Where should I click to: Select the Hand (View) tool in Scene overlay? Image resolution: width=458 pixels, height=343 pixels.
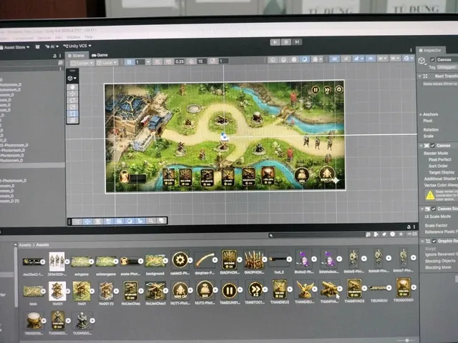click(73, 87)
